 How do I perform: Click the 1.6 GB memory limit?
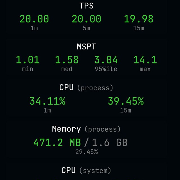110,143
